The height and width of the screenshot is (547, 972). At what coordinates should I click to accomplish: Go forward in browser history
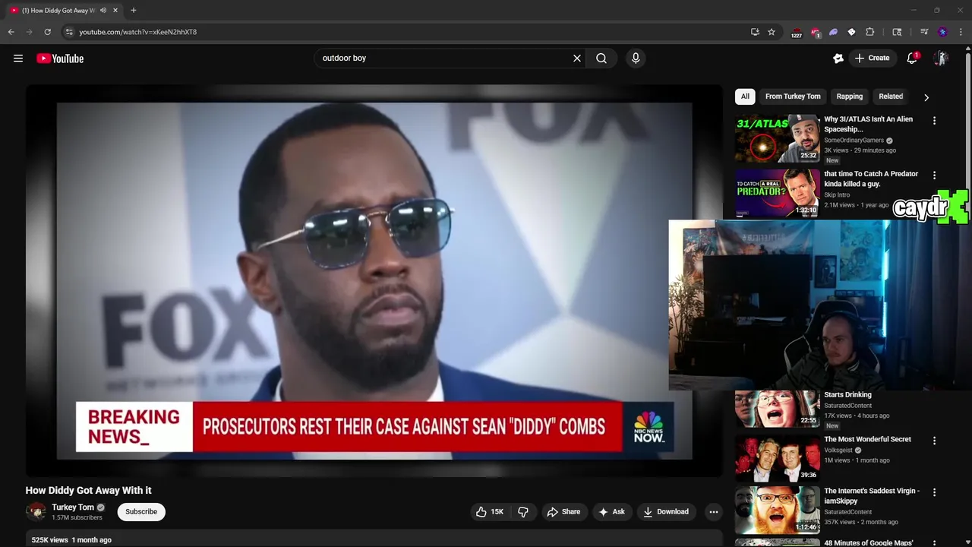(30, 32)
